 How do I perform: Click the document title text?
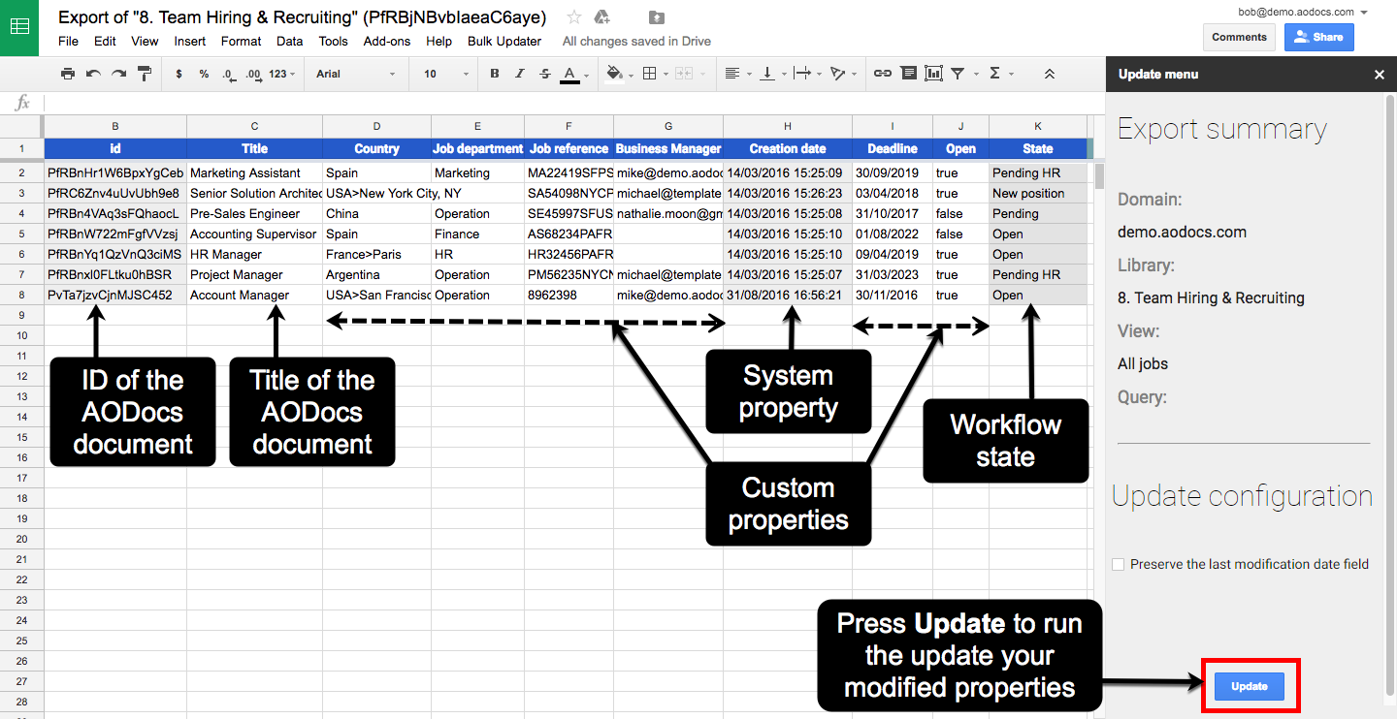(303, 17)
